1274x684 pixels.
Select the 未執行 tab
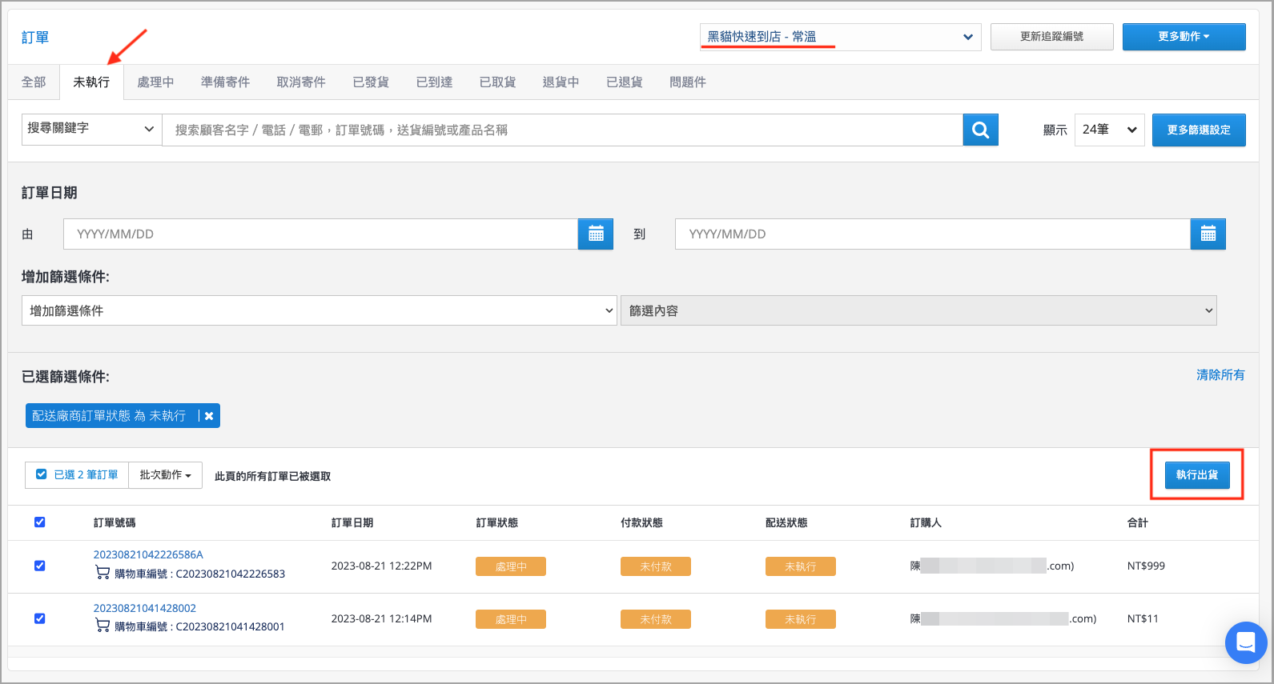coord(91,82)
